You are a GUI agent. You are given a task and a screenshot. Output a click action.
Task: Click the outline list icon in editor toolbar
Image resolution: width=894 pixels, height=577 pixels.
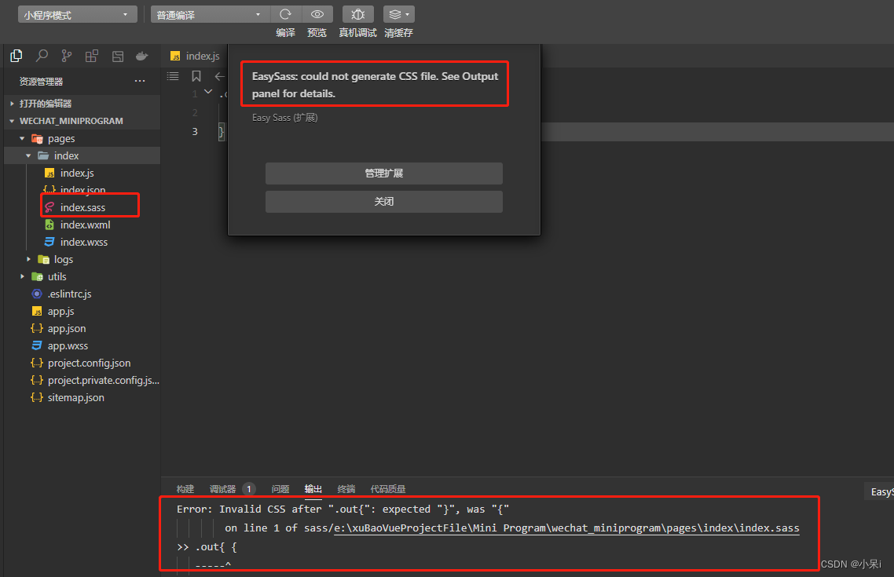point(172,76)
